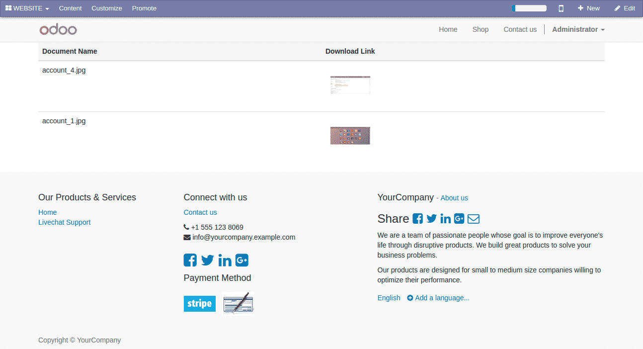643x349 pixels.
Task: Select the account_1.jpg file name
Action: coord(64,121)
